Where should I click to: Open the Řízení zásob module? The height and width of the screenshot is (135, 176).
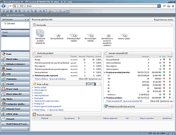click(x=15, y=89)
